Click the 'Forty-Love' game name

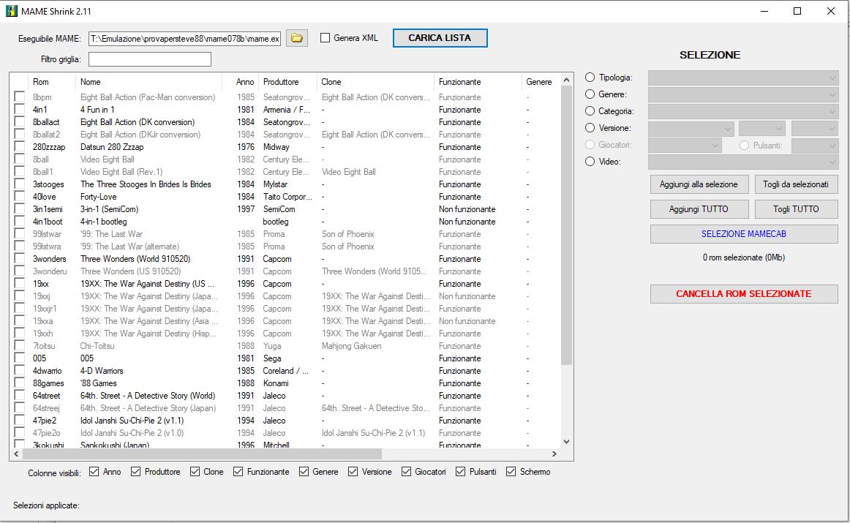click(99, 197)
